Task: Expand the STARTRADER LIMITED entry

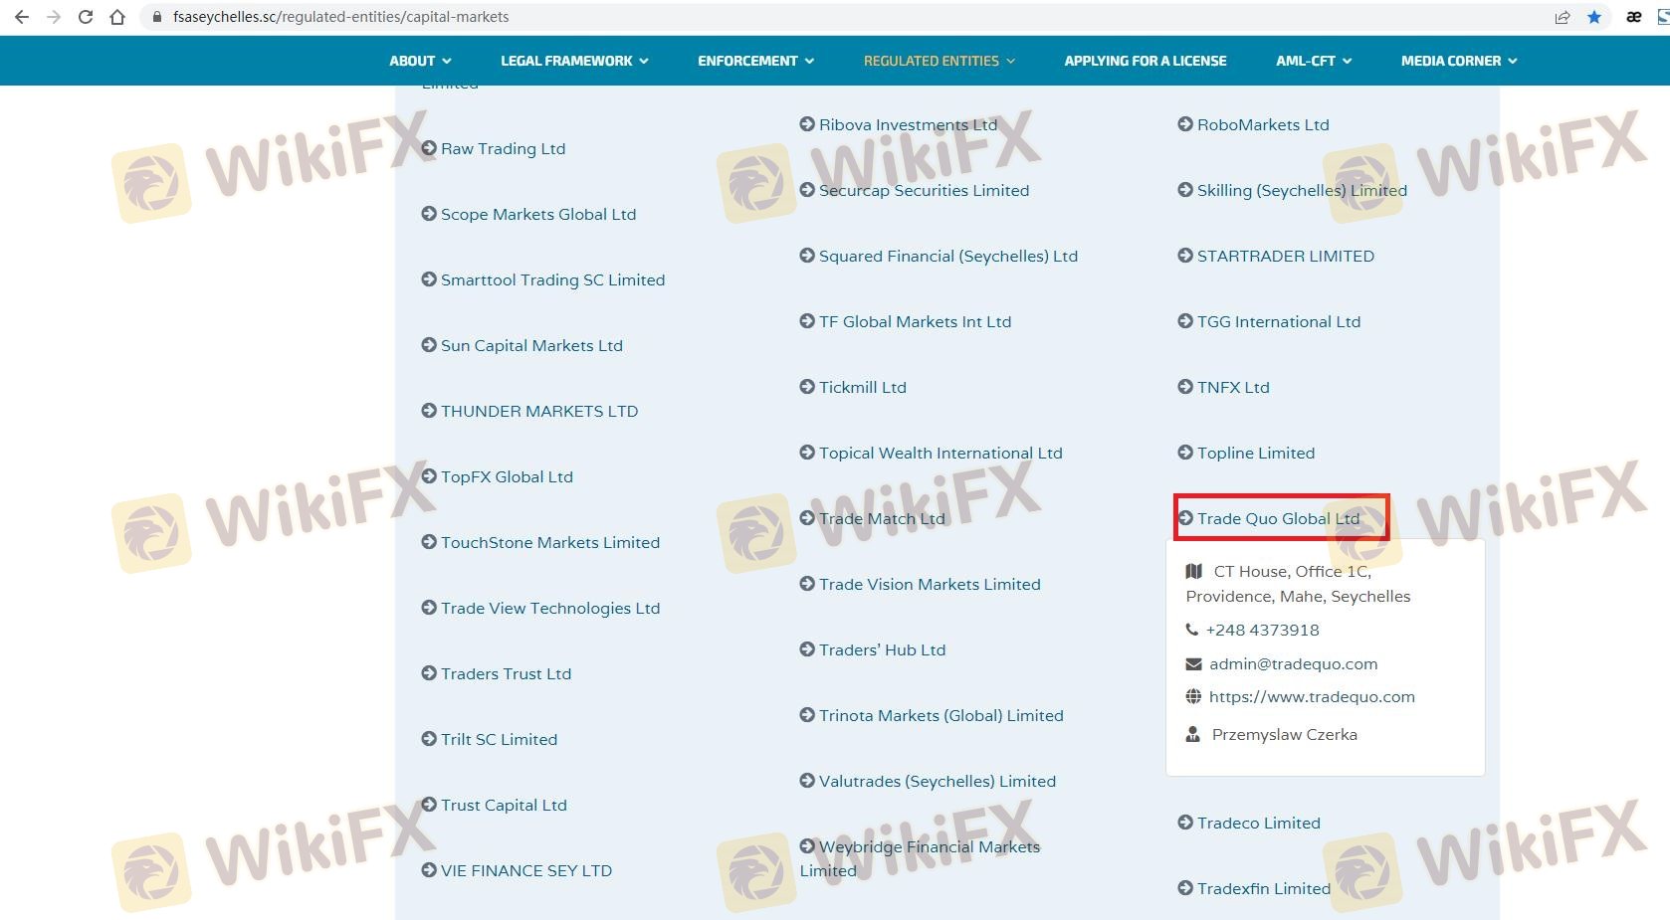Action: tap(1285, 256)
